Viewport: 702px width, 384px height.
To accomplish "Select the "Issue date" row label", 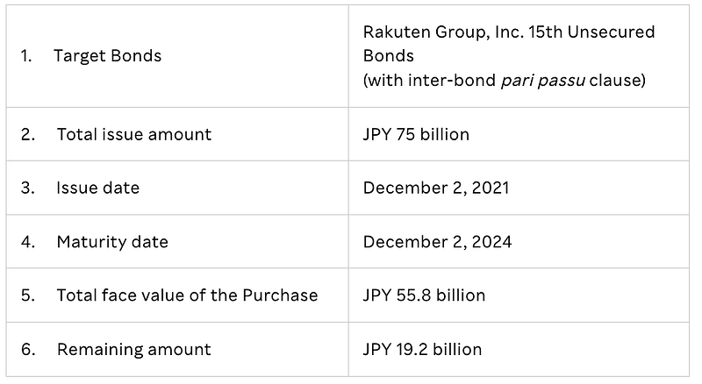I will [98, 188].
